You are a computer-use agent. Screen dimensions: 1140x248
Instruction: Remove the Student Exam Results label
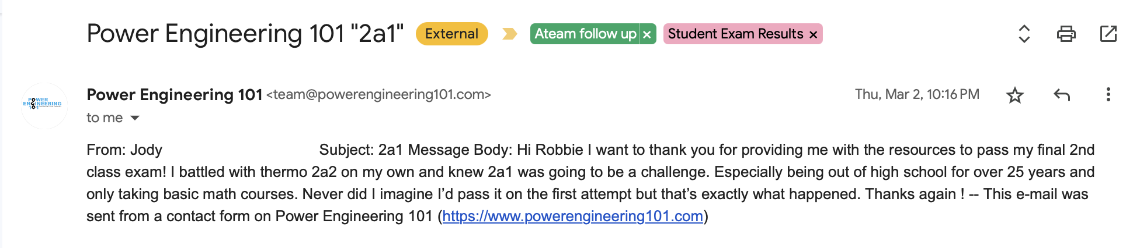click(x=813, y=34)
